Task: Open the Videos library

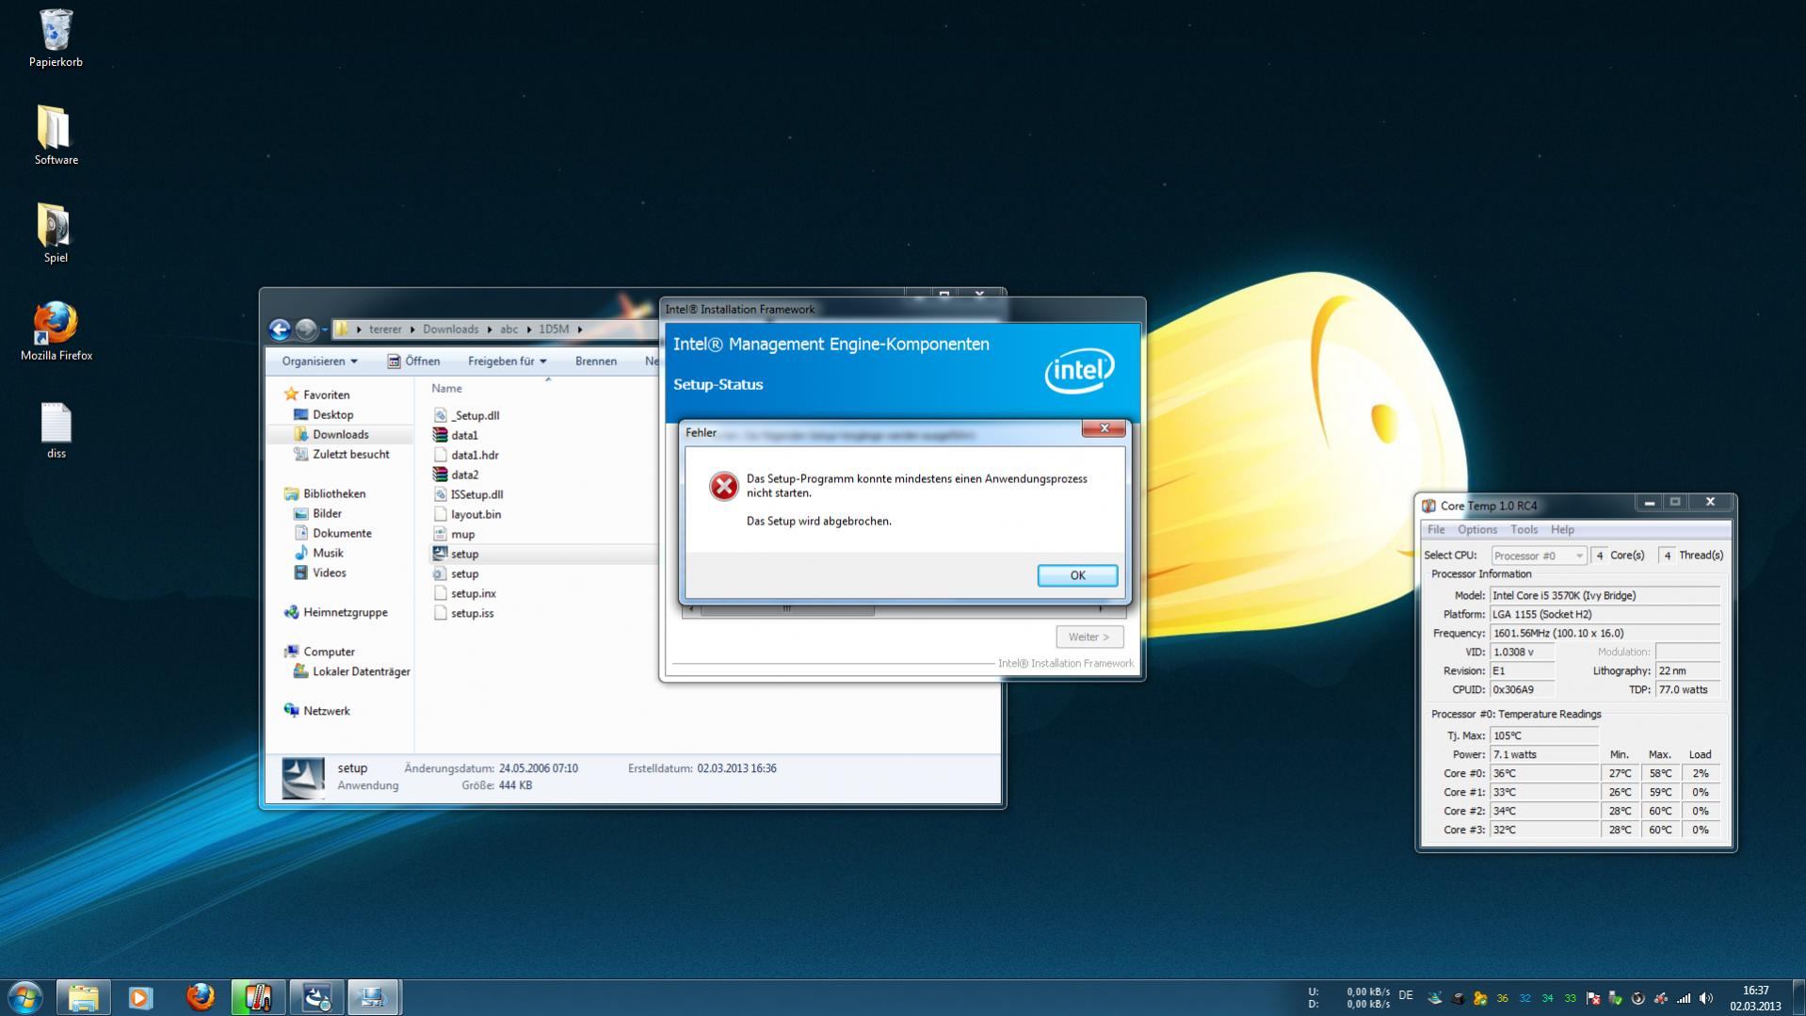Action: (329, 573)
